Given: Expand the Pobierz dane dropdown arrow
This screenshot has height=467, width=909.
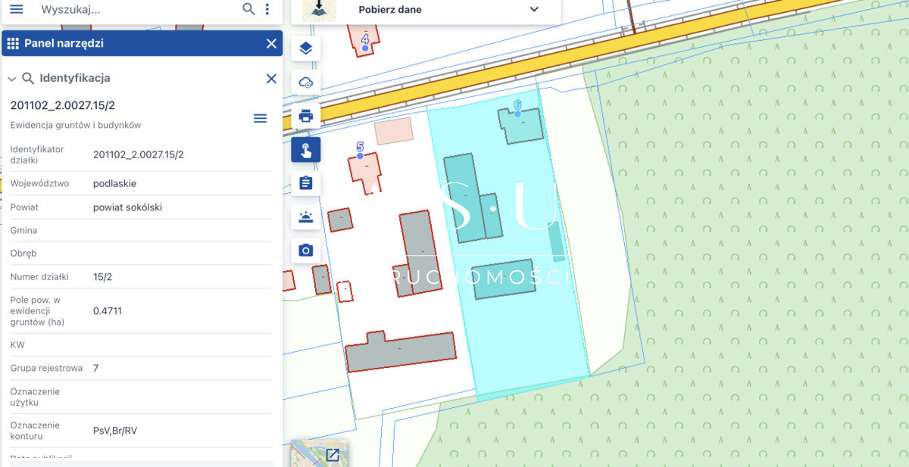Looking at the screenshot, I should 534,10.
